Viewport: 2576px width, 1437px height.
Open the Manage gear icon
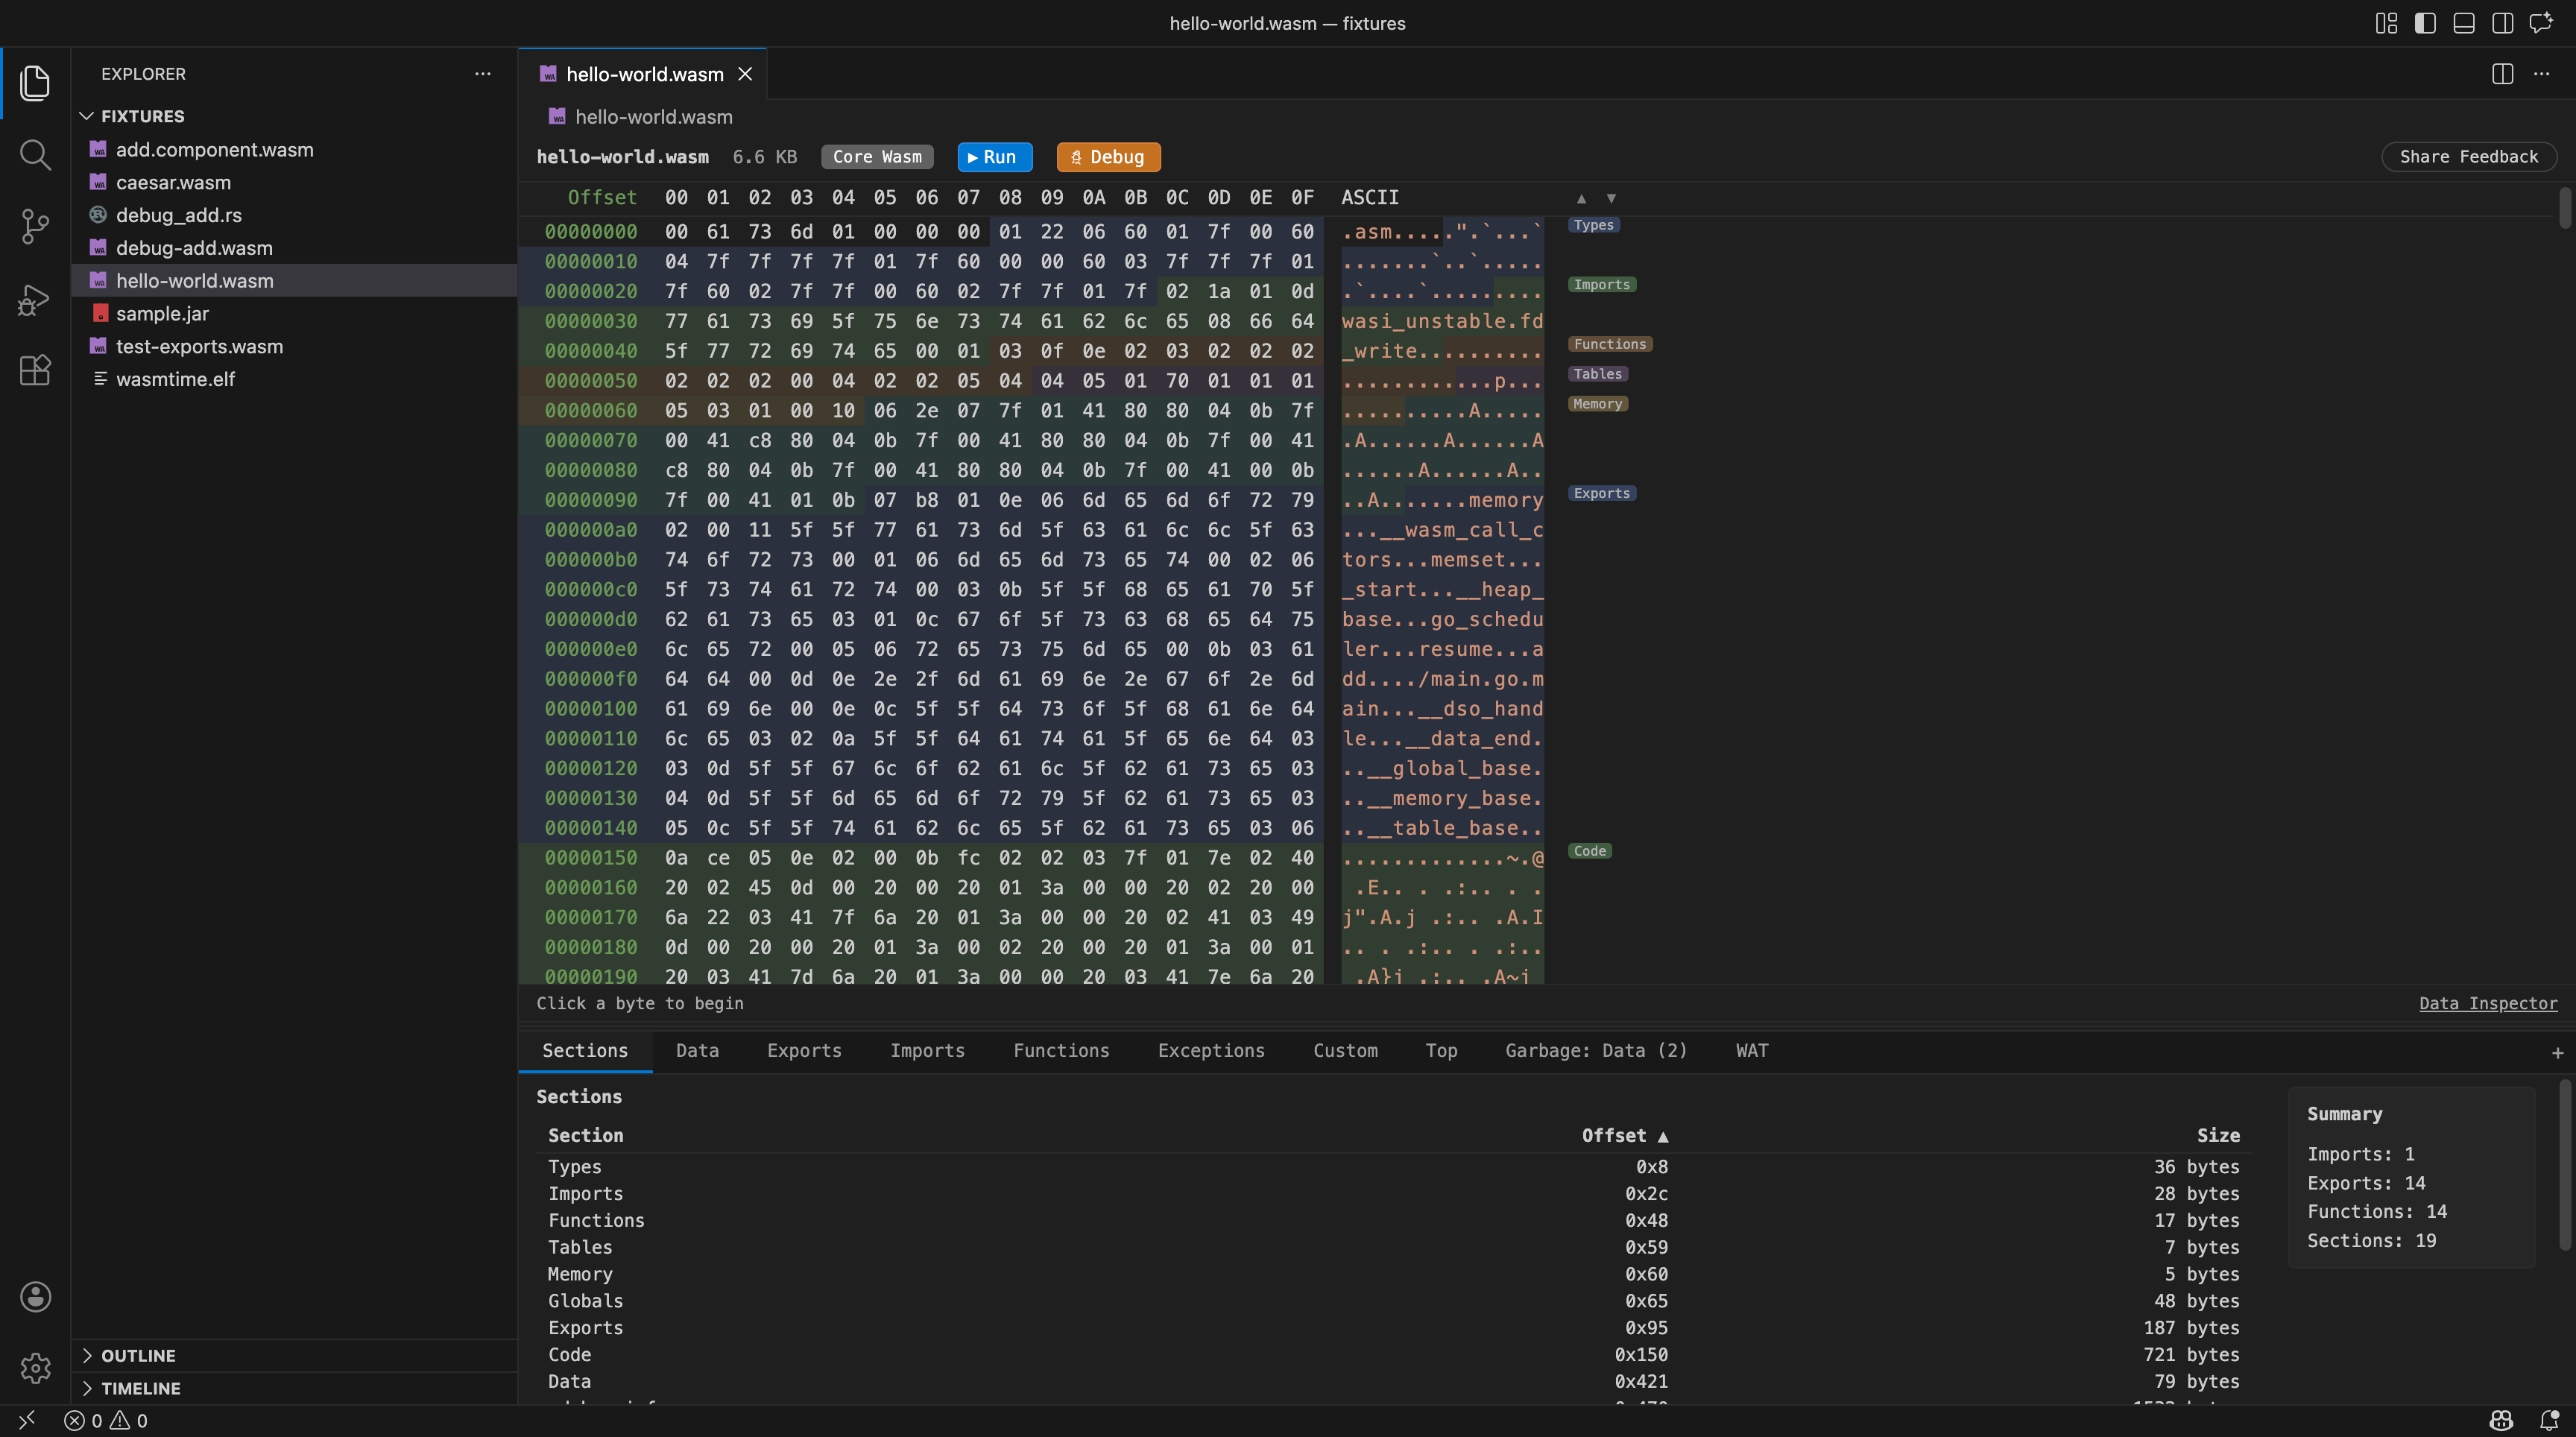click(x=35, y=1368)
